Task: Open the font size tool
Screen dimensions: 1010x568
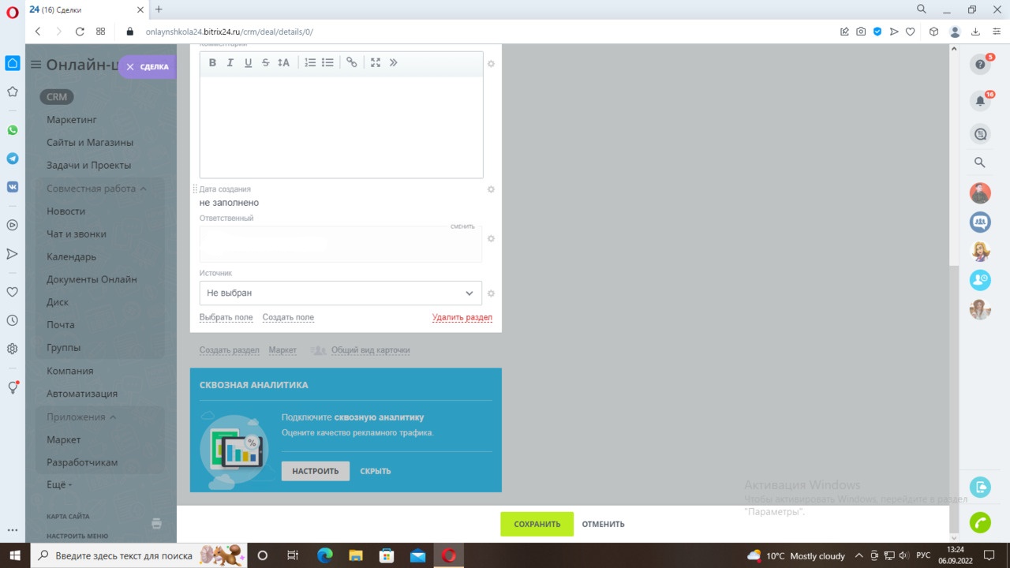Action: coord(283,63)
